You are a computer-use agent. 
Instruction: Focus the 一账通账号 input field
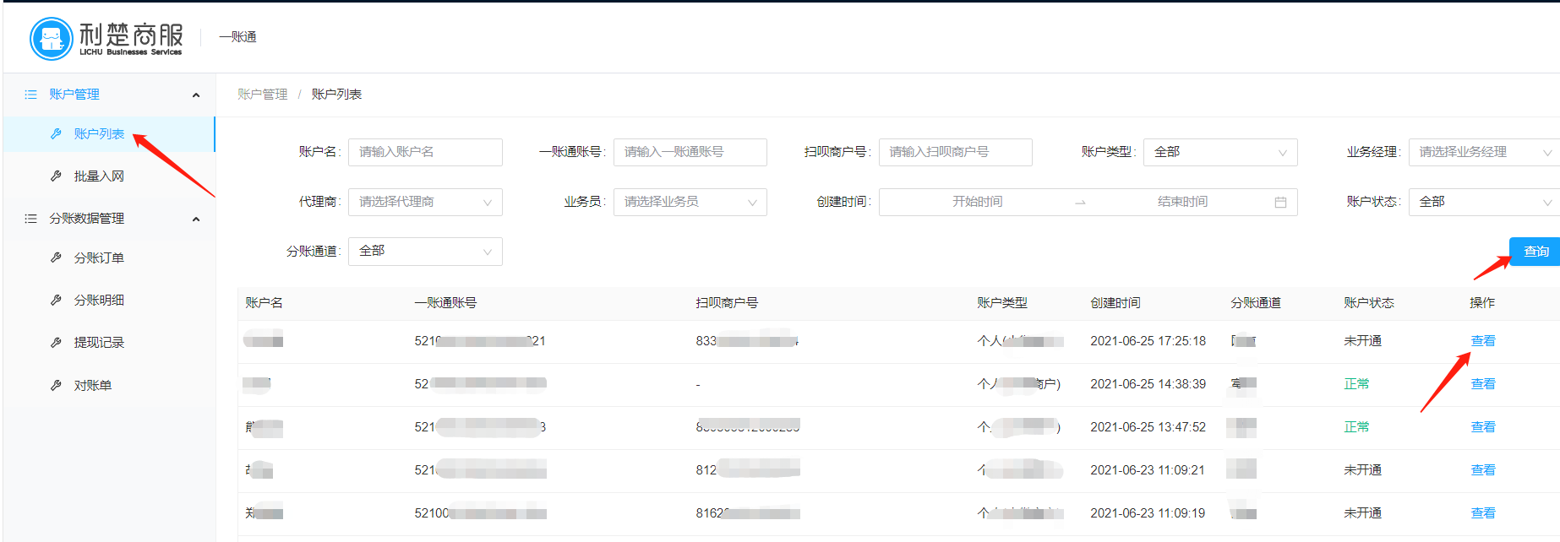click(x=690, y=152)
